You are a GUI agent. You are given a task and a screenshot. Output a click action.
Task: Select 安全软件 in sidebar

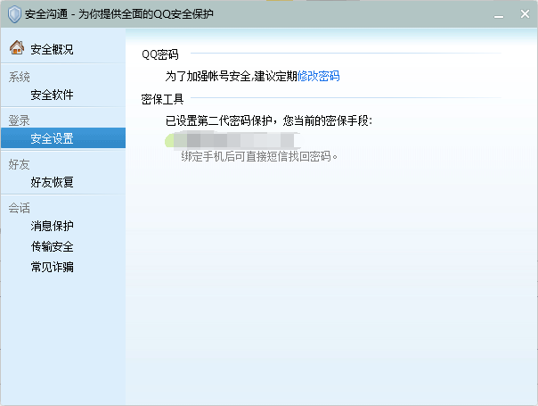[x=52, y=95]
